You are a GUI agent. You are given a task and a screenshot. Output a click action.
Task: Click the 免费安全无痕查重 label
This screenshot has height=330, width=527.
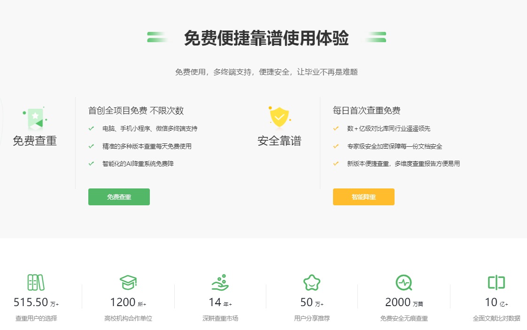click(x=404, y=318)
